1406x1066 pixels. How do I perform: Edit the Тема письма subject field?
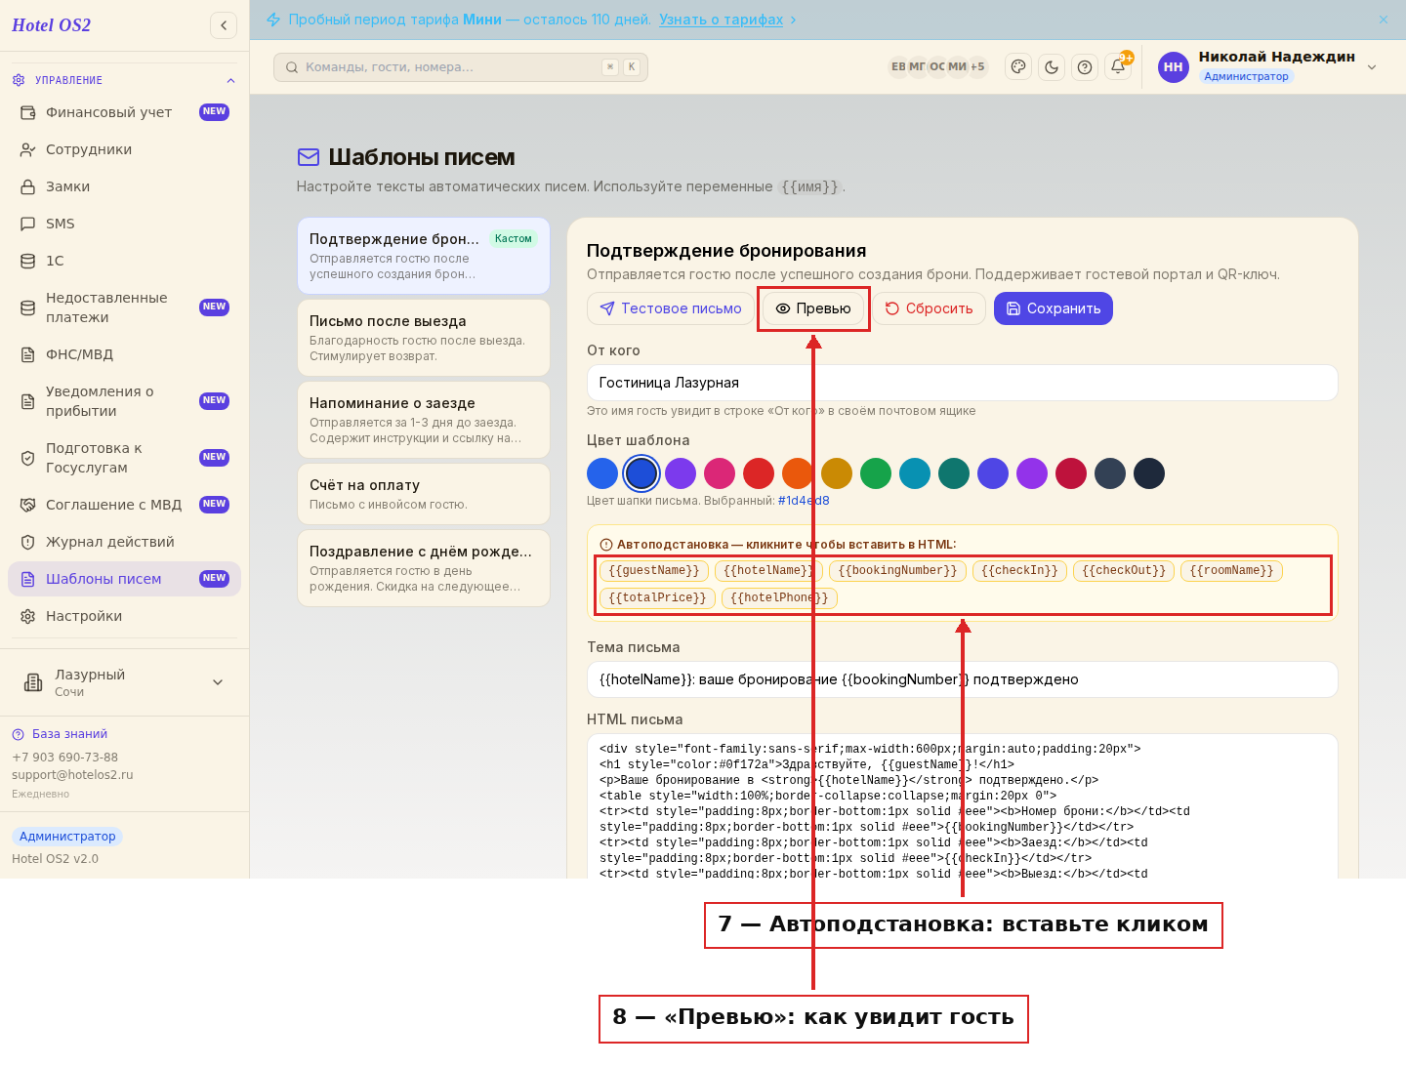(962, 679)
